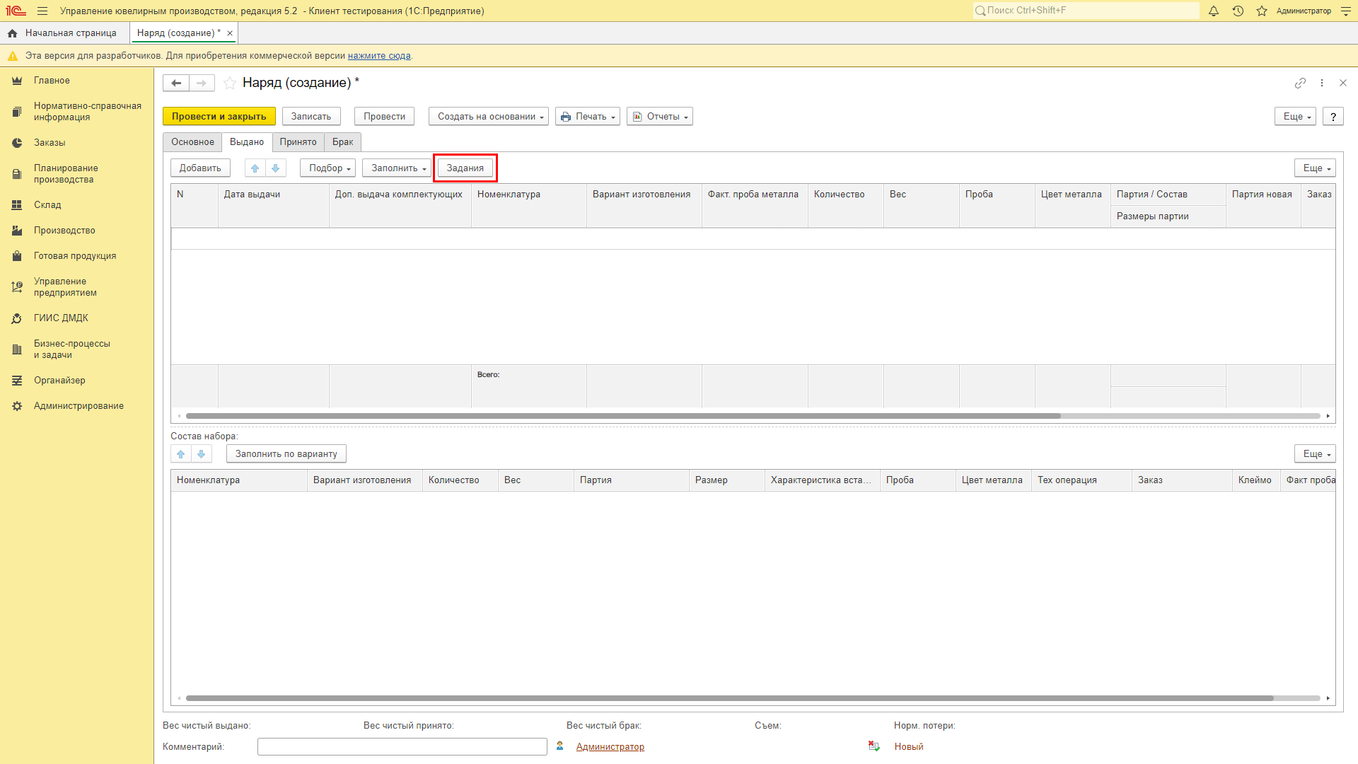Click the ГИИС ДМДК sidebar icon
Image resolution: width=1358 pixels, height=764 pixels.
click(17, 318)
